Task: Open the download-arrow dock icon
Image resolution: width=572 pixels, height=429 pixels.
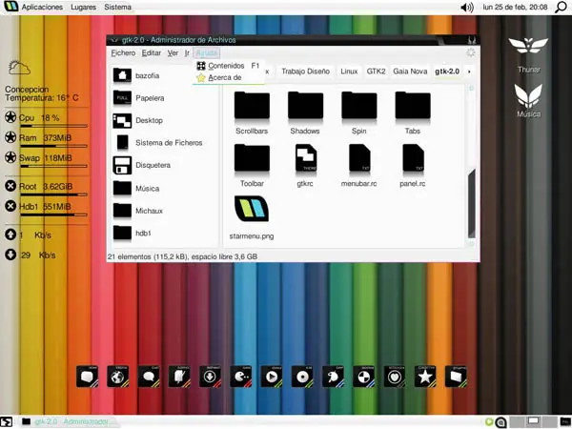Action: (x=210, y=377)
